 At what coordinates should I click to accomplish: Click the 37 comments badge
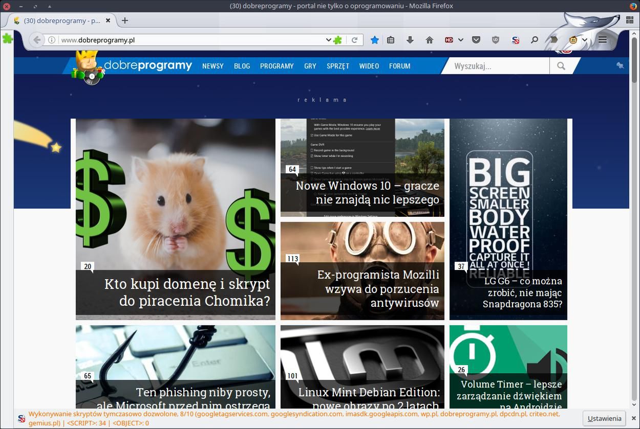461,266
